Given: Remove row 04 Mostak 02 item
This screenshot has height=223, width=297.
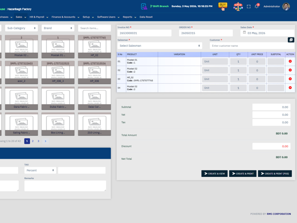Looking at the screenshot, I should coord(290,88).
